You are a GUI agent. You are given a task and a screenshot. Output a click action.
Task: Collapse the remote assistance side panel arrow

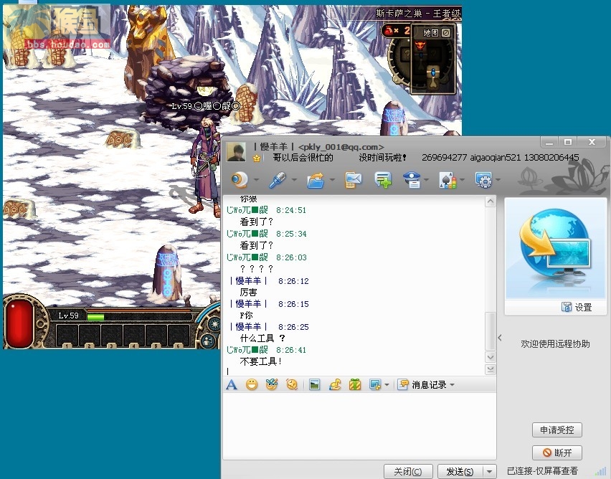pyautogui.click(x=500, y=338)
